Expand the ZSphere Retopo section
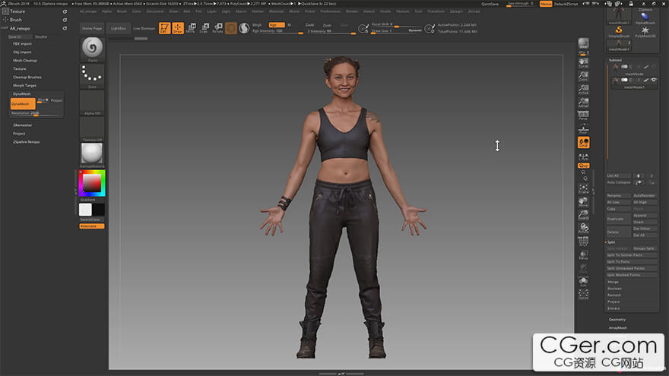This screenshot has width=669, height=376. coord(26,142)
